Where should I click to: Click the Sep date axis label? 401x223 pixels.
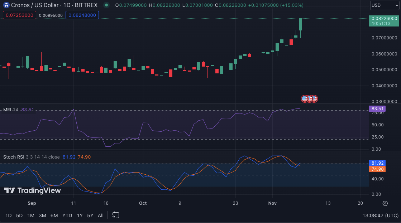click(32, 203)
